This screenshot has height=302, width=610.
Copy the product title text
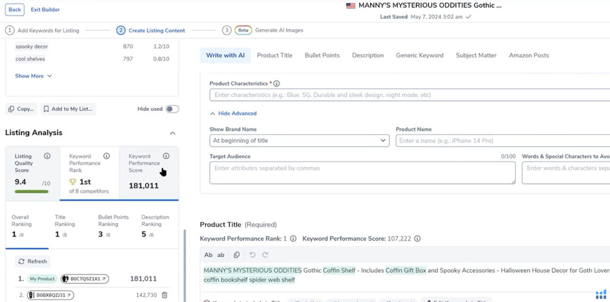tap(236, 255)
